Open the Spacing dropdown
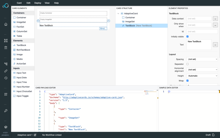 [202, 59]
